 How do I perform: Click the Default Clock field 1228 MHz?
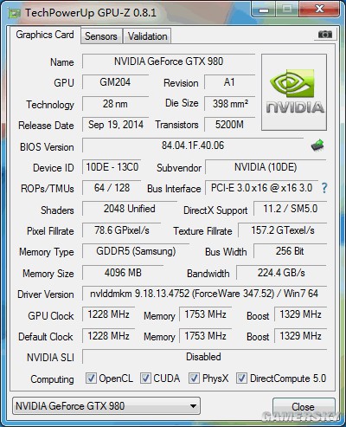[108, 336]
